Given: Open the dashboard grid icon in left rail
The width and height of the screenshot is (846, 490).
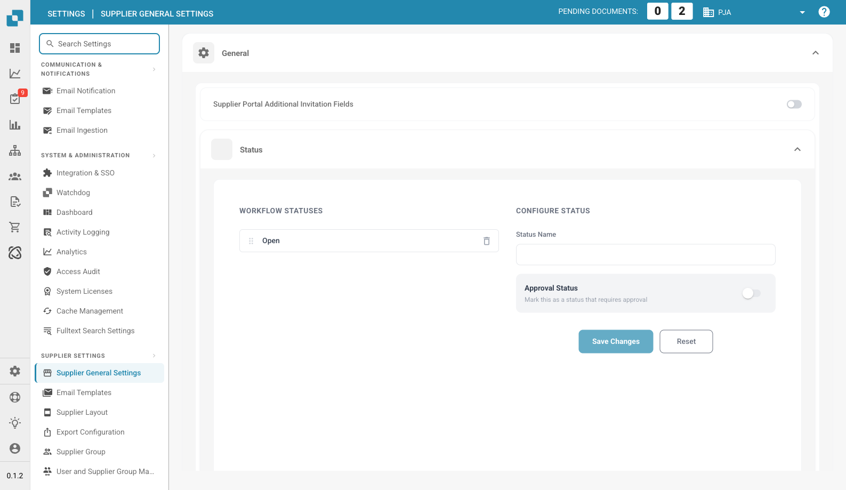Looking at the screenshot, I should coord(15,48).
